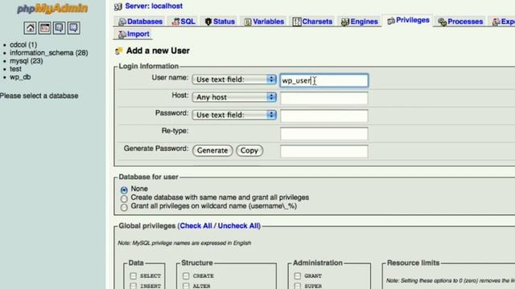The image size is (515, 289).
Task: Switch to the Engines tab
Action: pos(360,22)
